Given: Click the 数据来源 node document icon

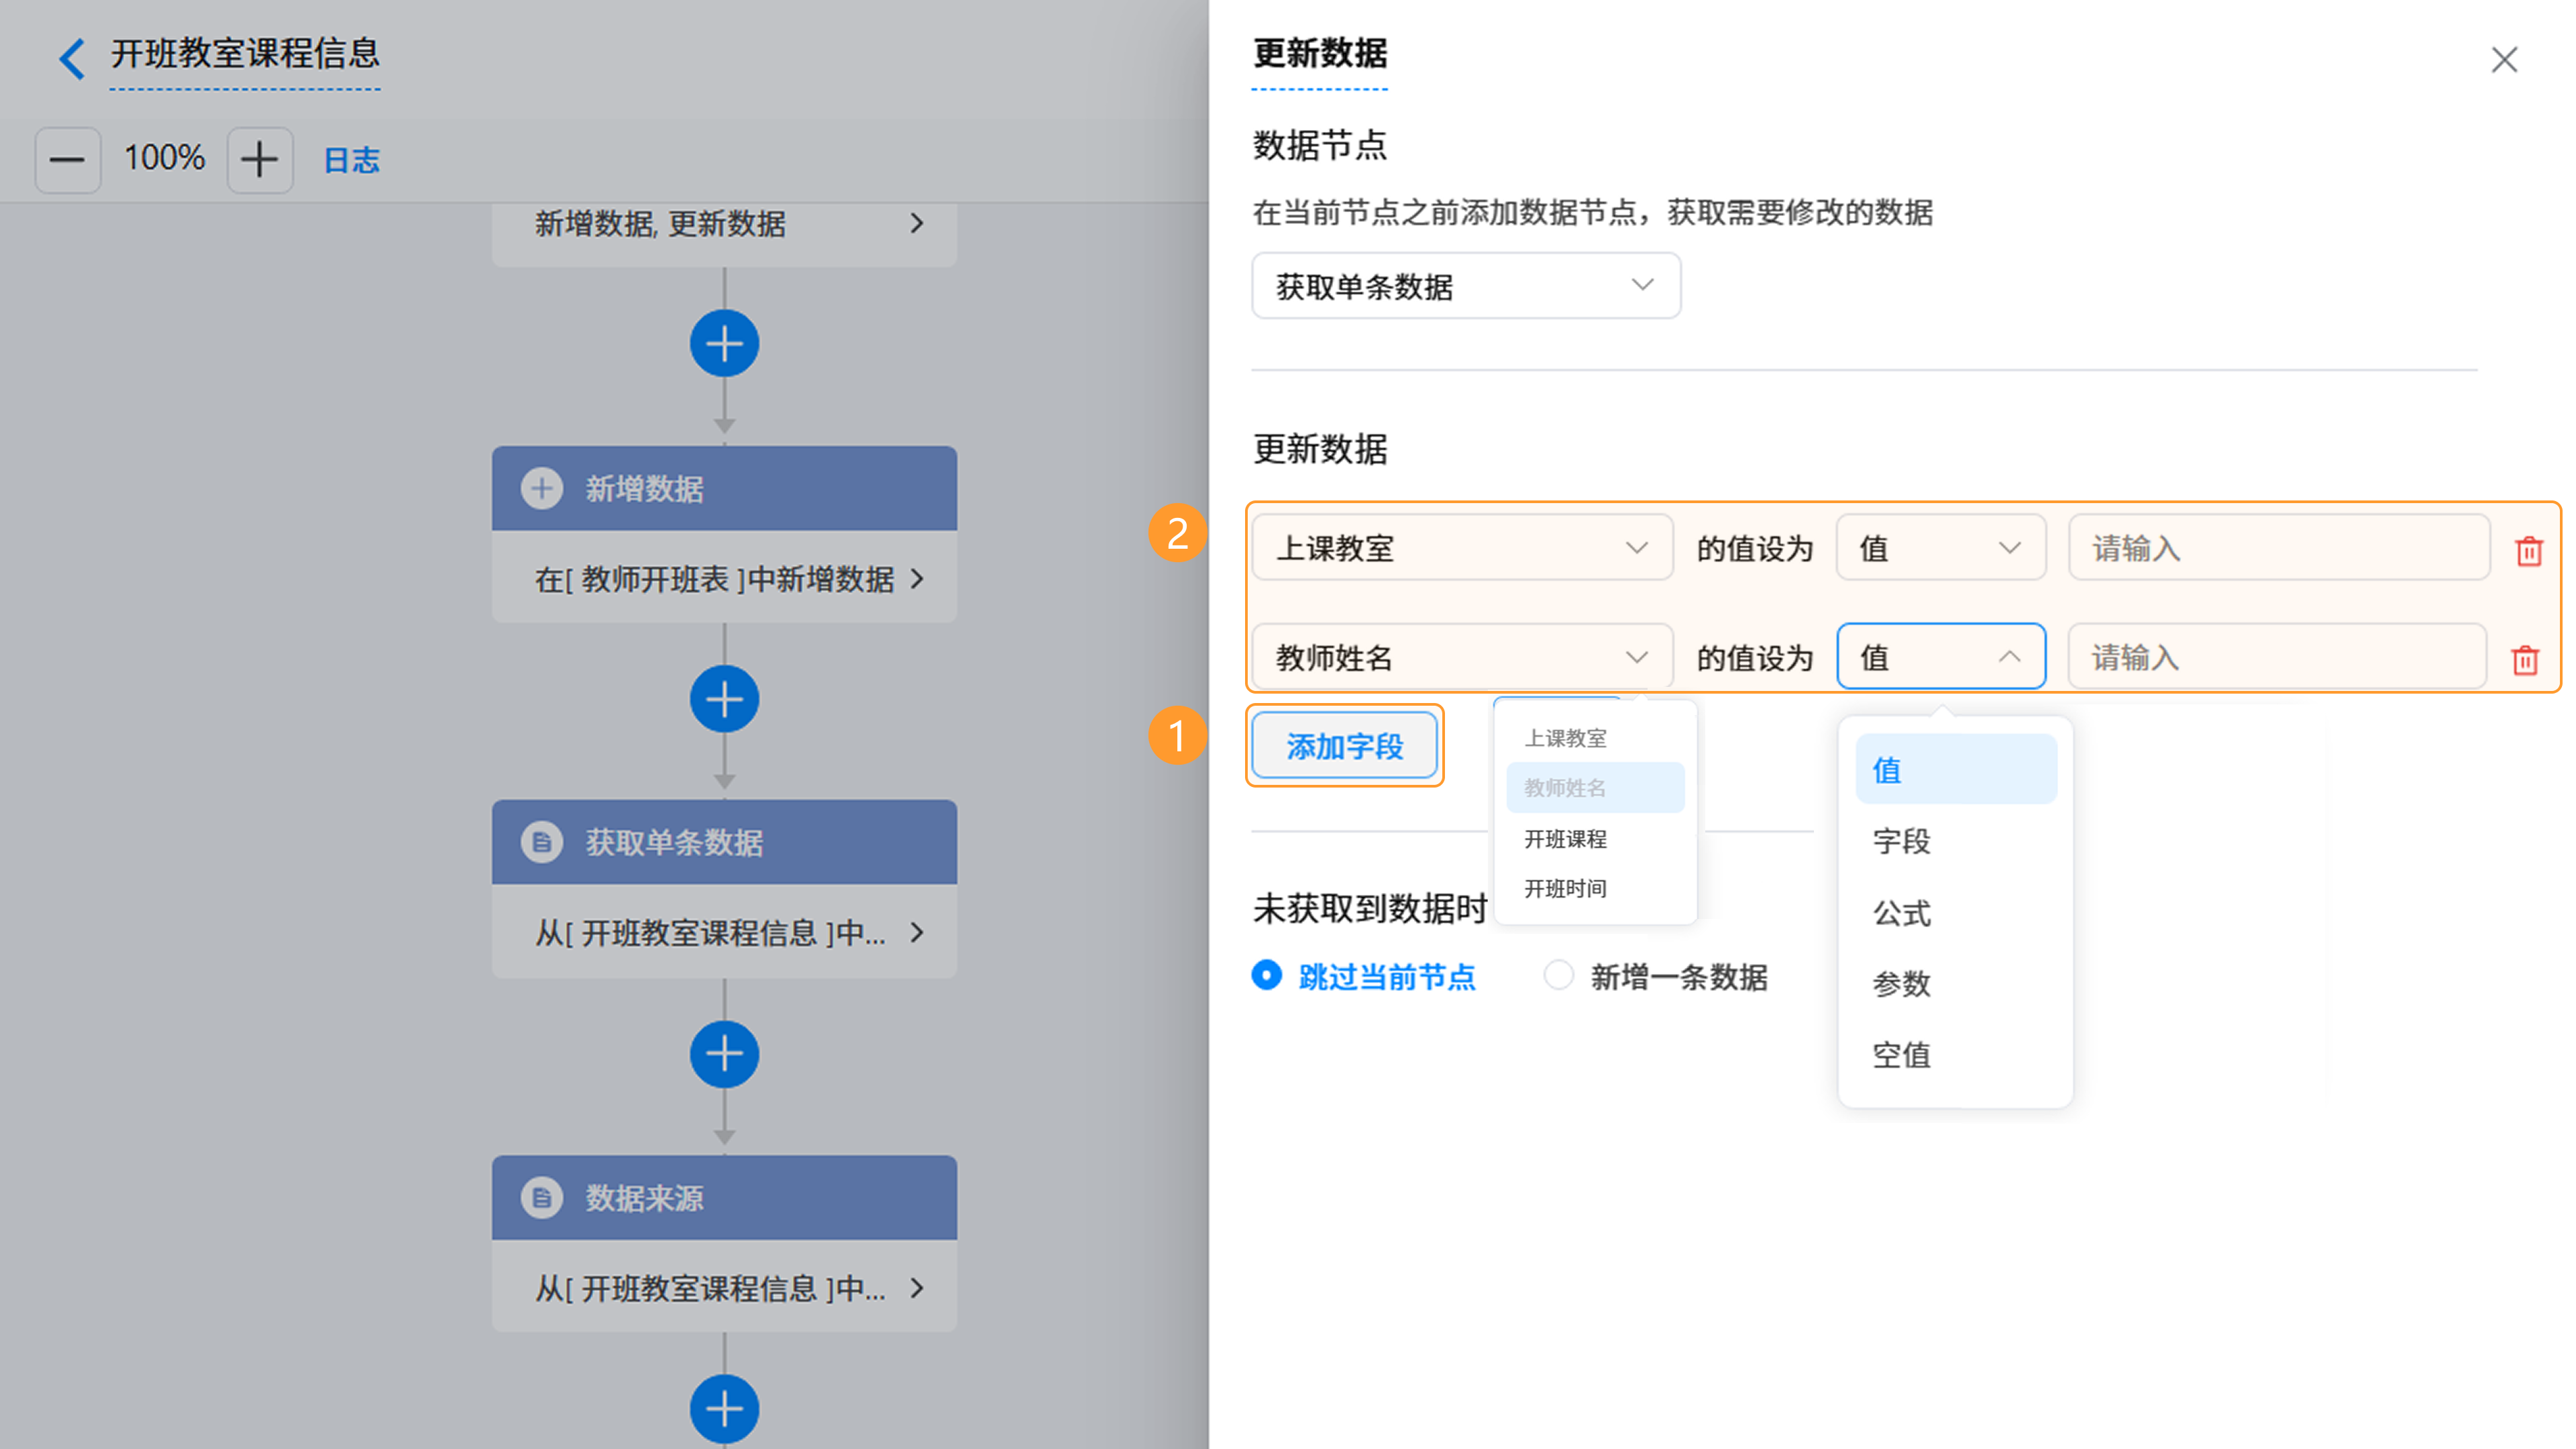Looking at the screenshot, I should (542, 1198).
